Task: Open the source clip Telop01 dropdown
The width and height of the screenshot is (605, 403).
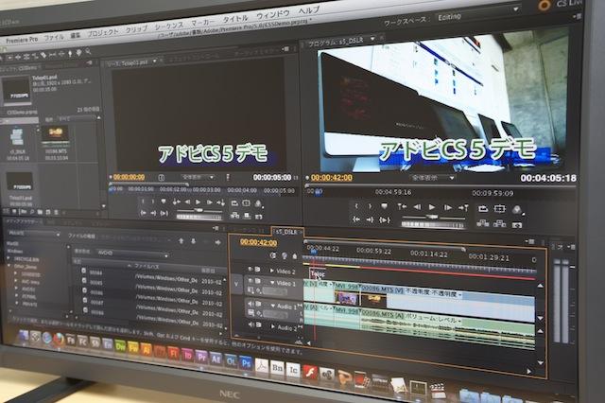Action: 154,61
